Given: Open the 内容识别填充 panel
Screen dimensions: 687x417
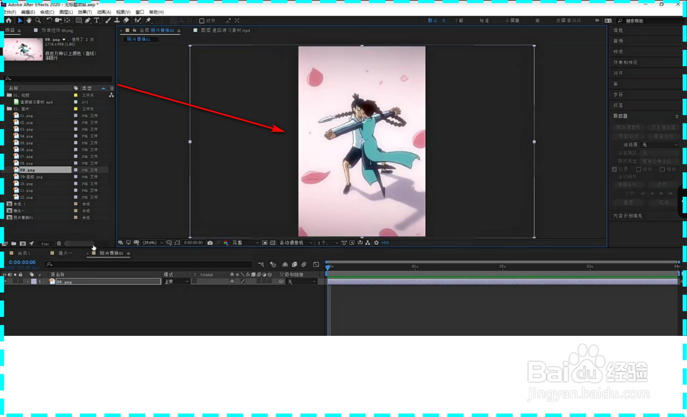Looking at the screenshot, I should (x=628, y=216).
